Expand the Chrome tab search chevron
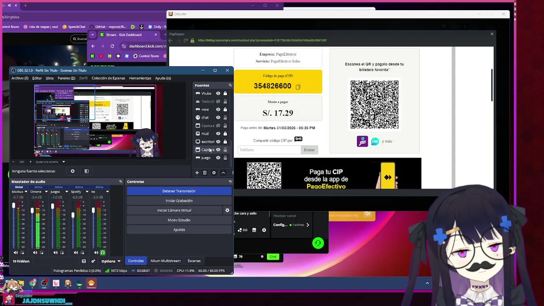The width and height of the screenshot is (544, 306). coord(92,35)
